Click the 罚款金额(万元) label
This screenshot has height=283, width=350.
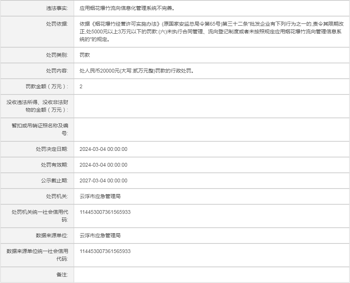point(45,86)
